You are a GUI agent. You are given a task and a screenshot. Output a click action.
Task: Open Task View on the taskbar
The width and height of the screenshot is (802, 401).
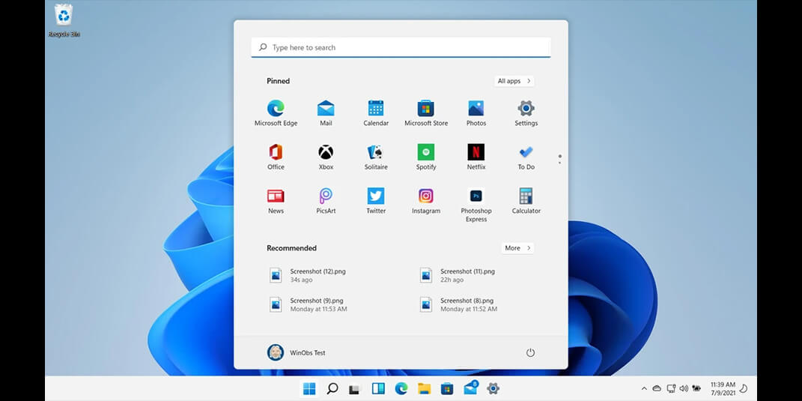click(354, 389)
